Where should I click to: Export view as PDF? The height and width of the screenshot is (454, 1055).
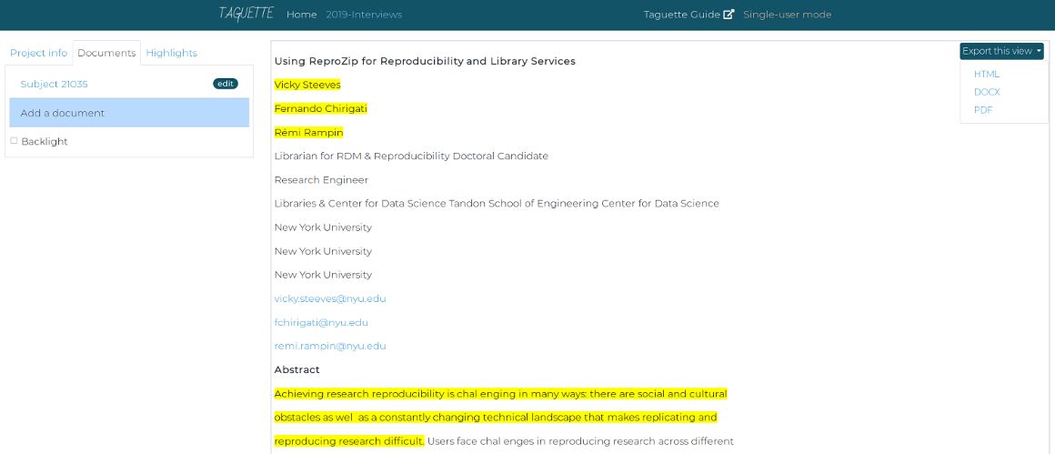coord(983,109)
